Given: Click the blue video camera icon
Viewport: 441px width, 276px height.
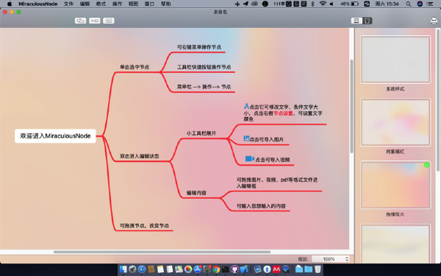Looking at the screenshot, I should click(x=250, y=158).
